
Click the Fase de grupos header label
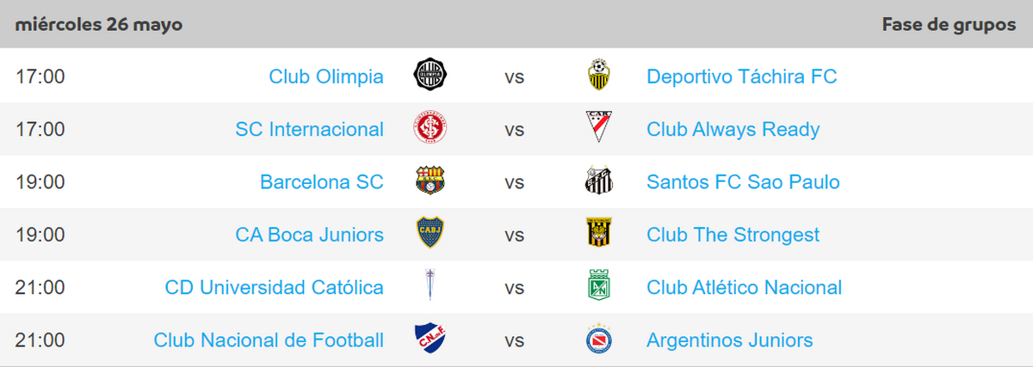tap(949, 24)
